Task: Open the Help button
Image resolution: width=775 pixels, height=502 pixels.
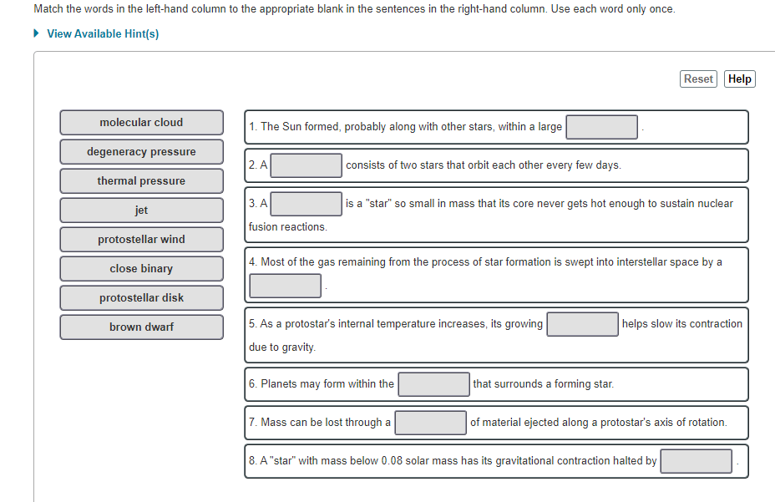Action: pos(739,79)
